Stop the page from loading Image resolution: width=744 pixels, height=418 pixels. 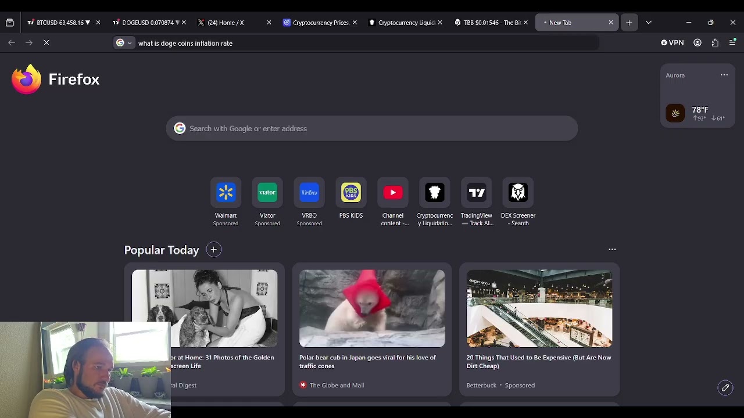(46, 42)
